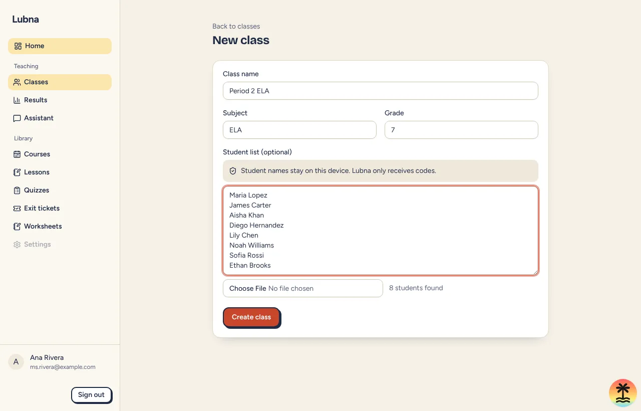Navigate to Worksheets
Viewport: 641px width, 411px height.
(60, 227)
